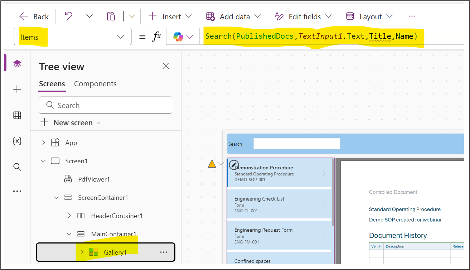
Task: Click the Tree view search field
Action: pyautogui.click(x=106, y=105)
